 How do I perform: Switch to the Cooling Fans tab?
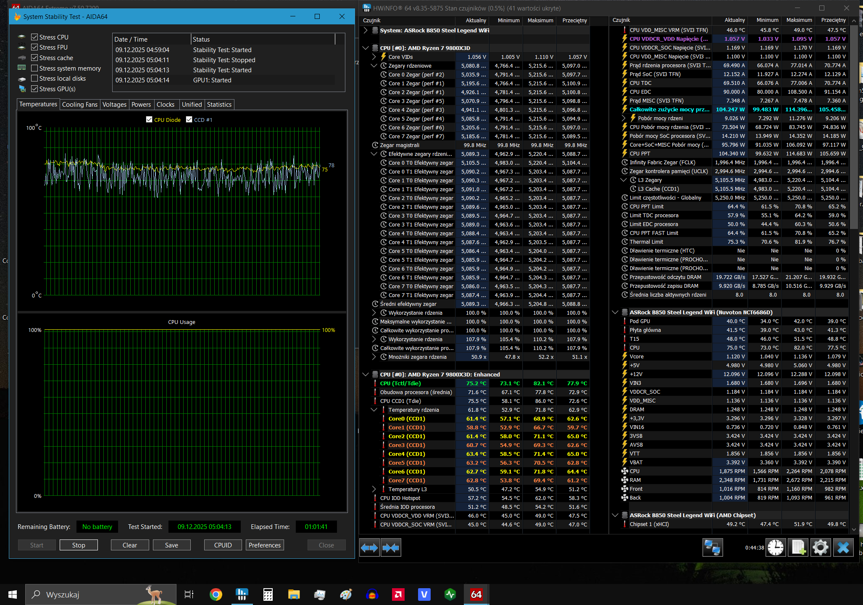(x=79, y=105)
